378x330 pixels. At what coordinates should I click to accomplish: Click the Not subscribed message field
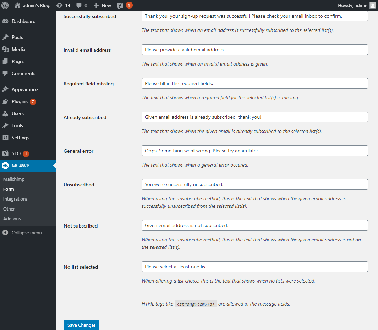[x=254, y=225]
